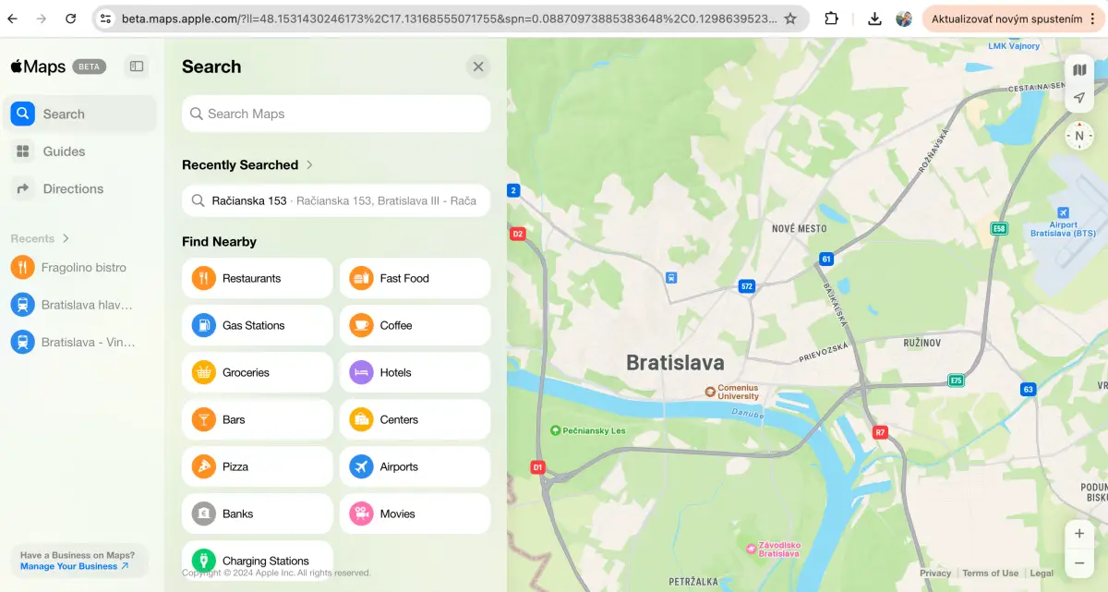Select the Račianska 153 recent search
This screenshot has width=1108, height=592.
pyautogui.click(x=336, y=200)
